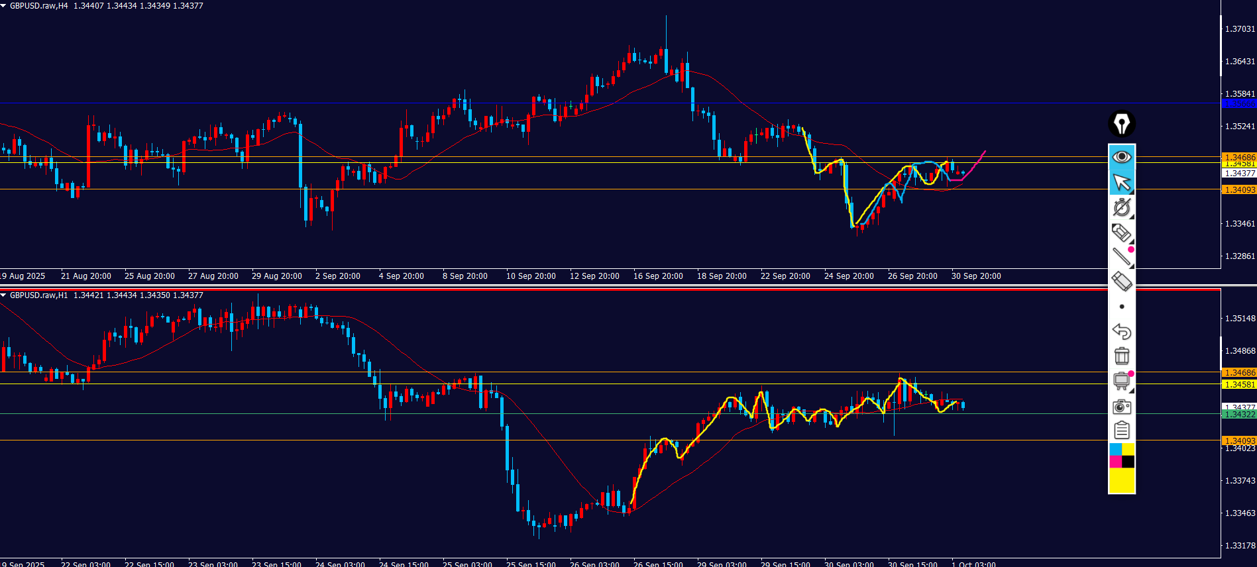
Task: Expand the triangle beside GBPUSD.raw,H1 title
Action: pos(4,295)
